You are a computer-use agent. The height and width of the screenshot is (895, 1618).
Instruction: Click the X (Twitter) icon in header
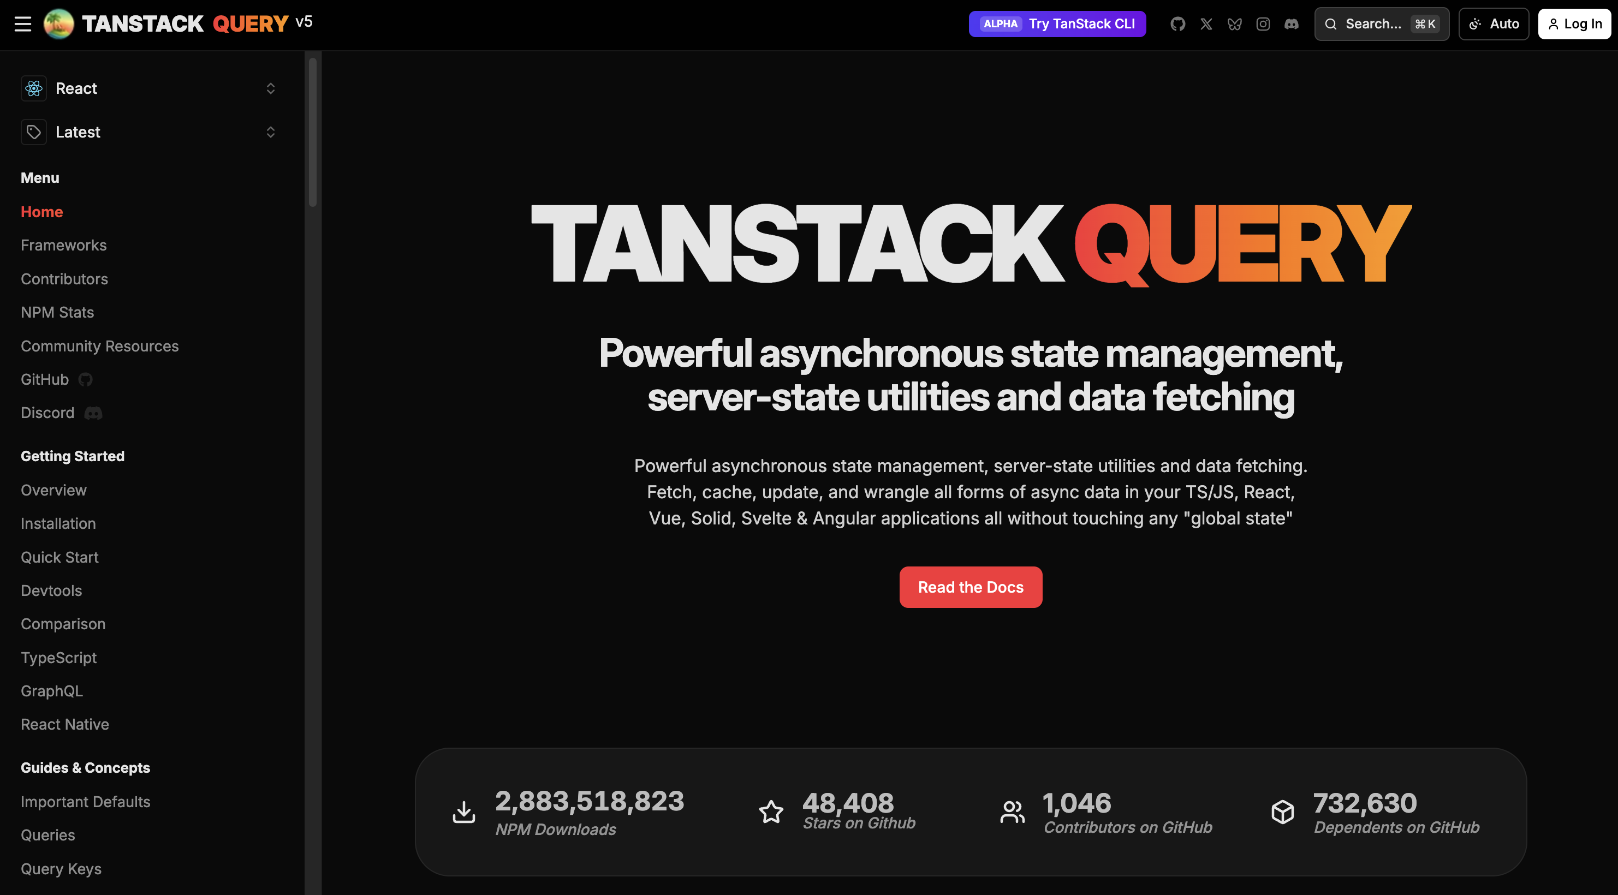(x=1206, y=23)
